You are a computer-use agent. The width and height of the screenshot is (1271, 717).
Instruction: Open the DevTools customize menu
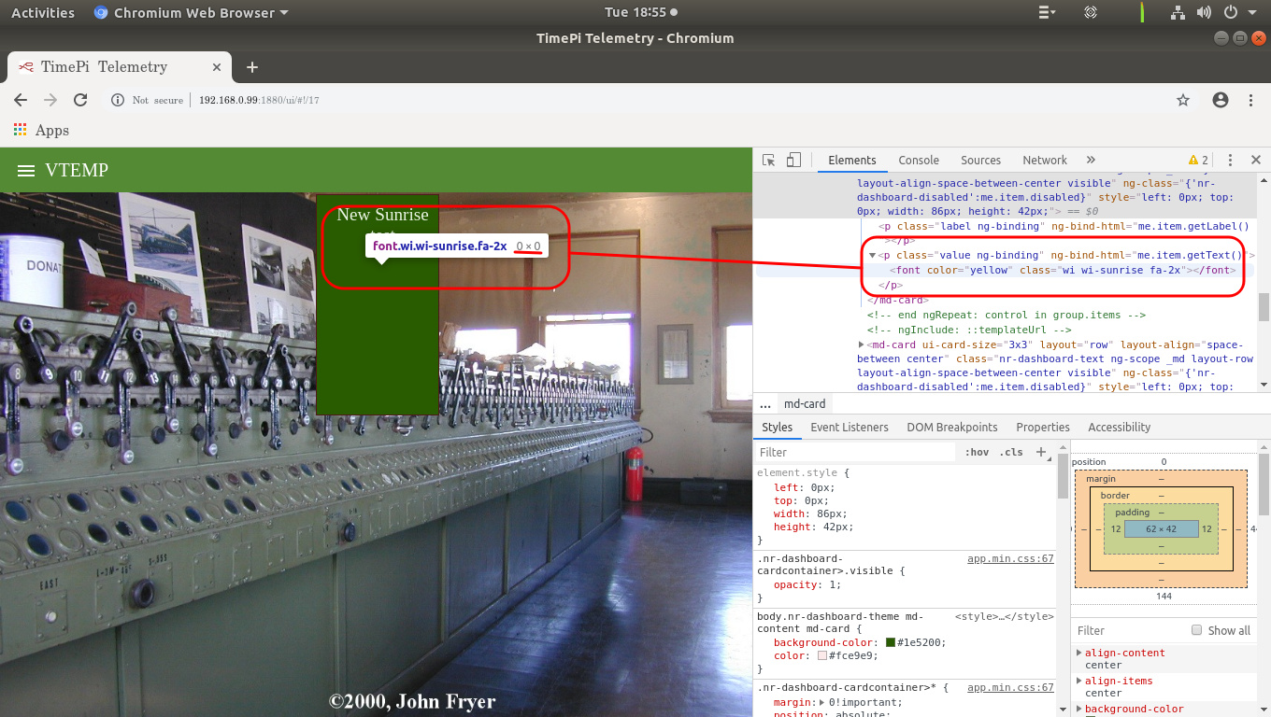[1231, 161]
